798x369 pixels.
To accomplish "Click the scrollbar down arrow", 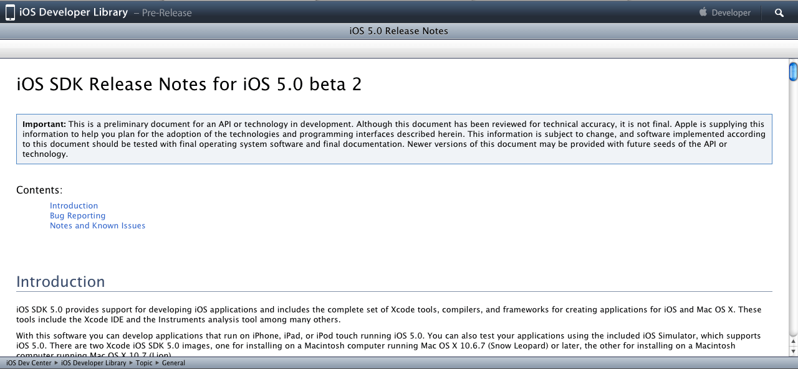I will [793, 350].
